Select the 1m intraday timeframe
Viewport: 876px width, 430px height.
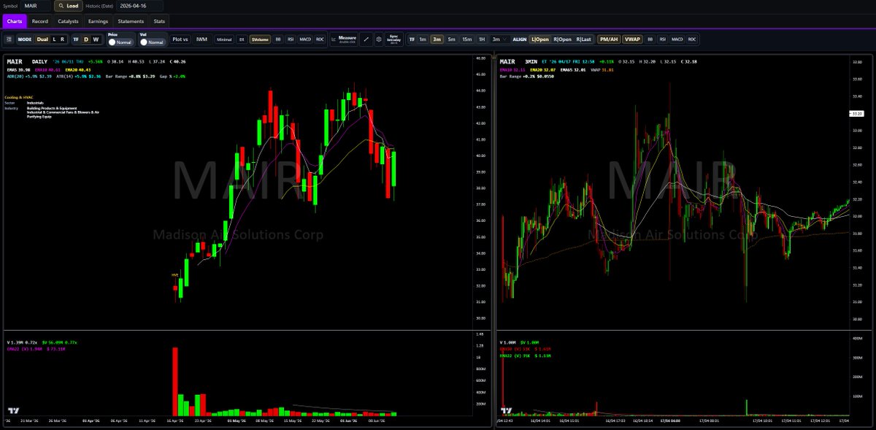423,39
